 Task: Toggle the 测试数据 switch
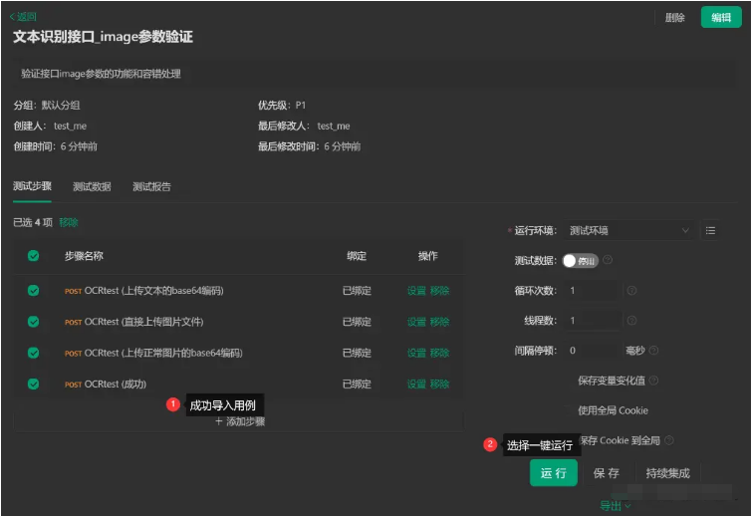coord(580,261)
